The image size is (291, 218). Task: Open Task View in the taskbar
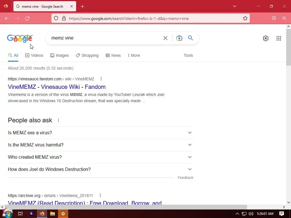[x=20, y=214]
